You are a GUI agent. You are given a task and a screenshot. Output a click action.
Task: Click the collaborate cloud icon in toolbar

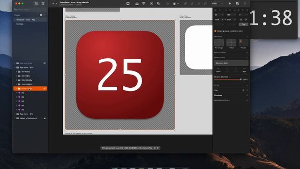(237, 3)
